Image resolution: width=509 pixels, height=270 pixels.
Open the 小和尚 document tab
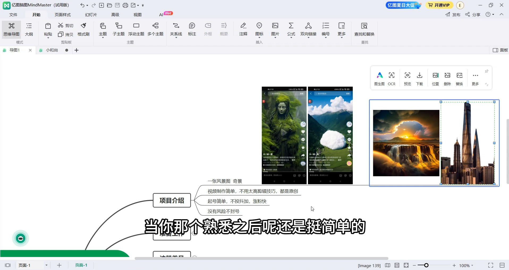(51, 50)
